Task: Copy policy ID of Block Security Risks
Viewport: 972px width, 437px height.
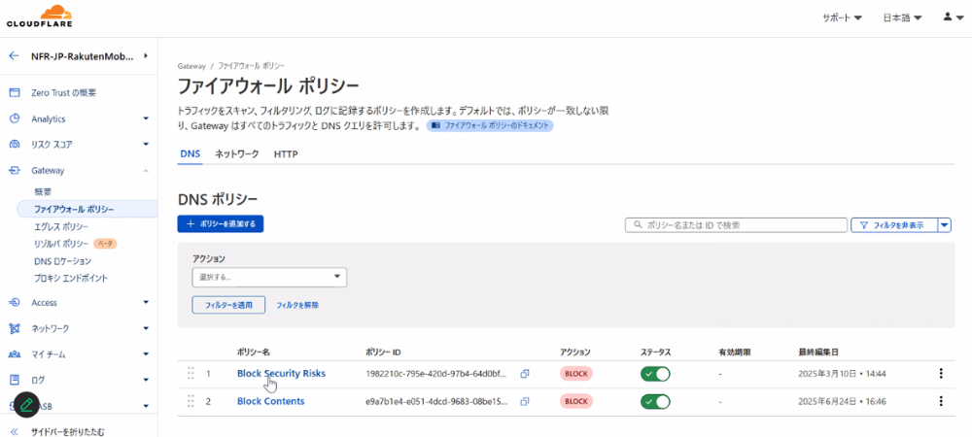Action: pyautogui.click(x=525, y=374)
